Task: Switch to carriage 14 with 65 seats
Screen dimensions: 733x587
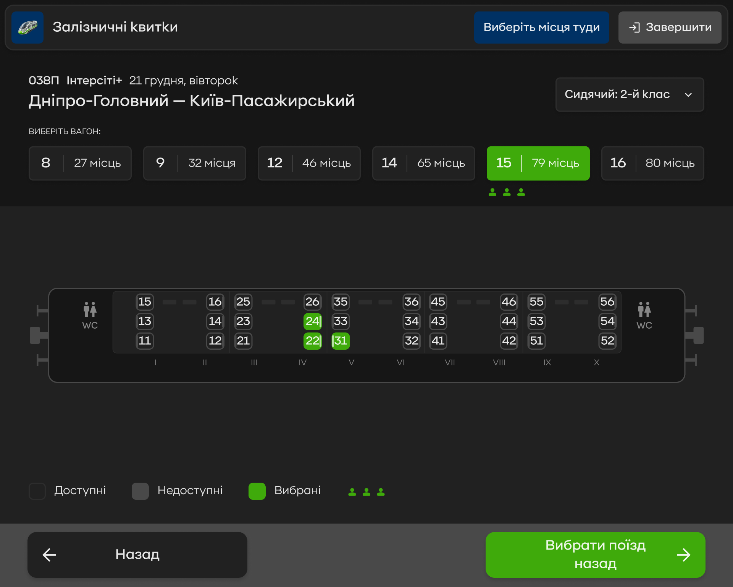Action: [424, 163]
